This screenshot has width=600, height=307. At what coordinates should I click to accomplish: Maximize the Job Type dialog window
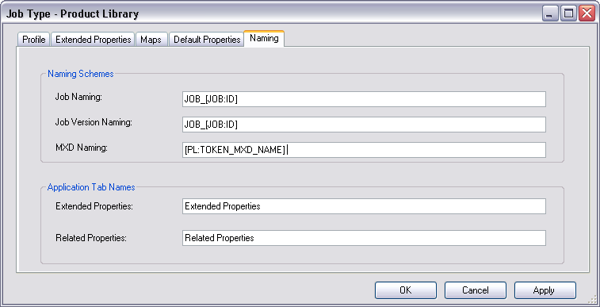568,13
